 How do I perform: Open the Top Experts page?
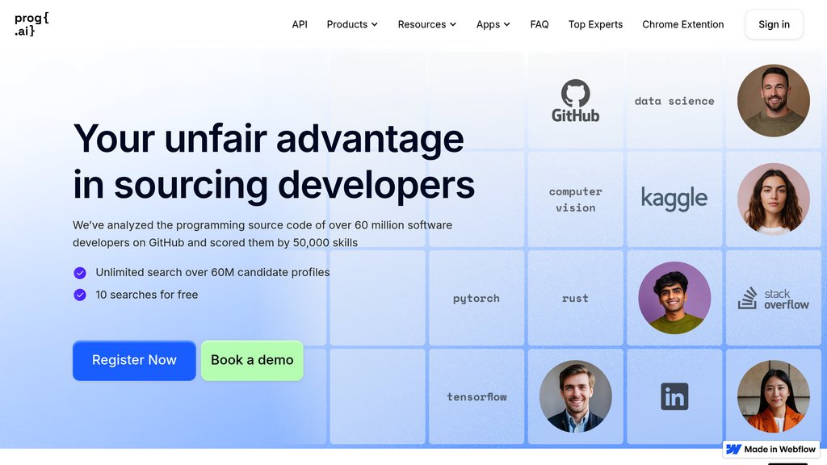tap(595, 24)
